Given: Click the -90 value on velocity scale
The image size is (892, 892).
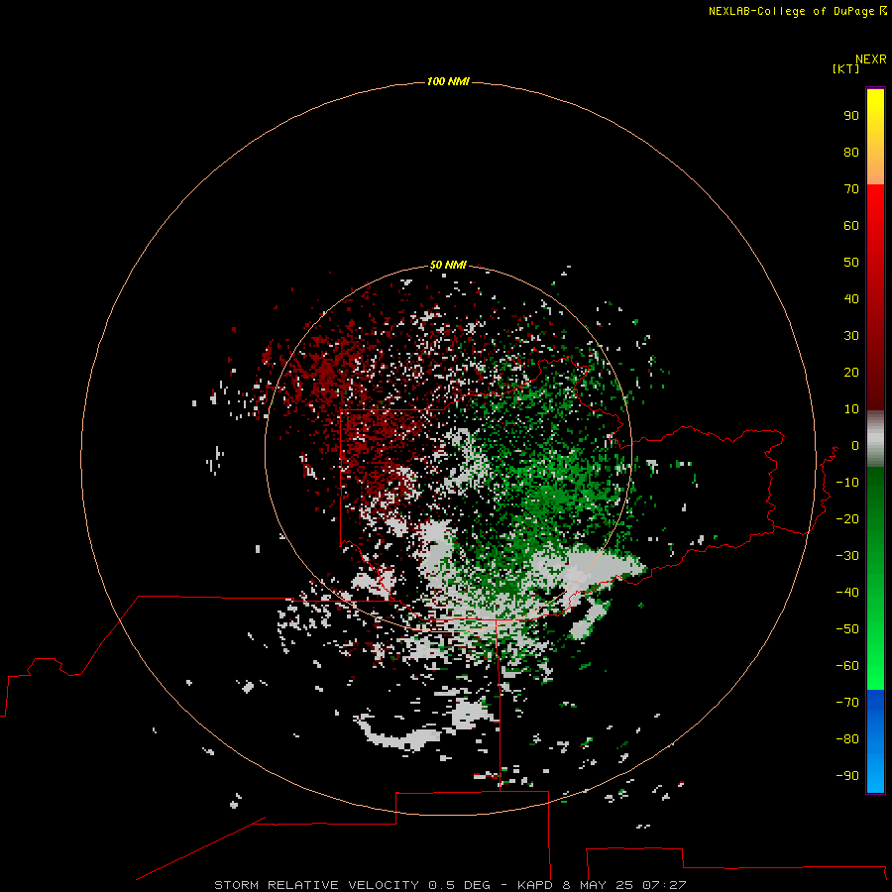Looking at the screenshot, I should (x=847, y=776).
